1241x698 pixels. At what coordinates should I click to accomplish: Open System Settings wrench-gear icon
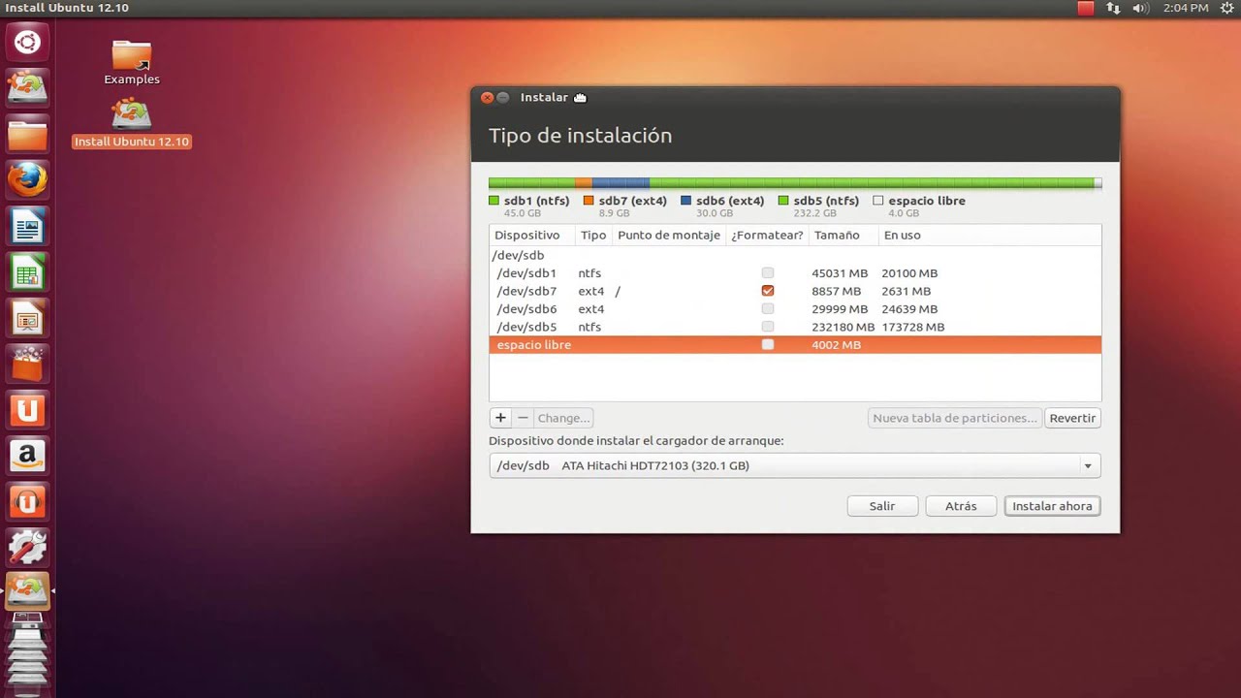pos(27,548)
